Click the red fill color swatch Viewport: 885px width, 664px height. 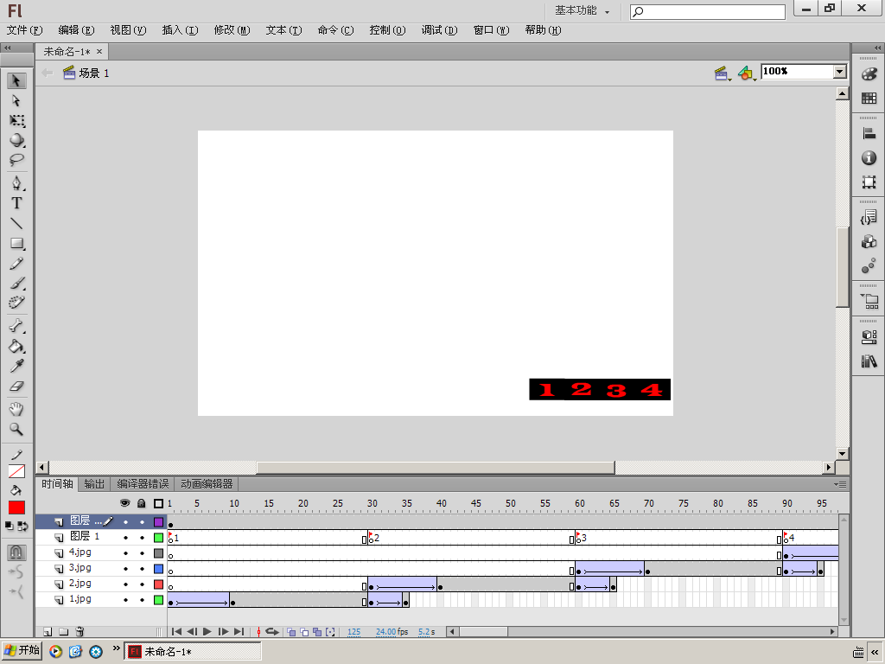(x=16, y=508)
